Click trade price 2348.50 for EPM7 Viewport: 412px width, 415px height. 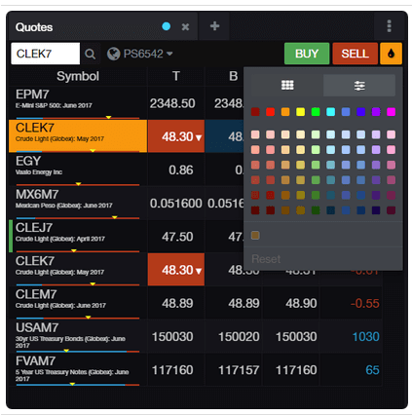pos(172,103)
